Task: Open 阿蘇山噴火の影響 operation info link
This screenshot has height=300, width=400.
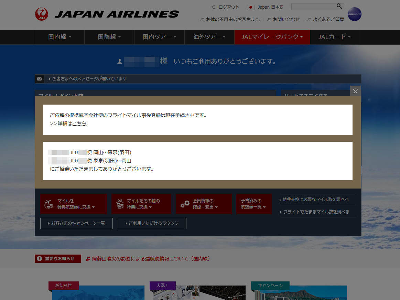Action: click(x=151, y=259)
